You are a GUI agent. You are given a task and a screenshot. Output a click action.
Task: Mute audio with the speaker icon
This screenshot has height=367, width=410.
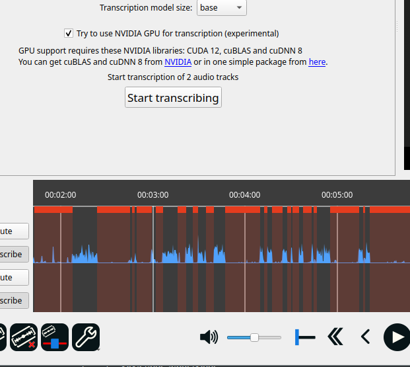(x=209, y=337)
